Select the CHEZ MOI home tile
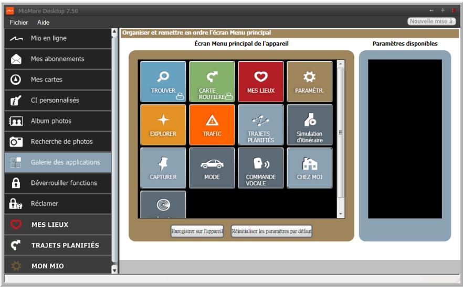Image resolution: width=463 pixels, height=287 pixels. click(x=310, y=168)
